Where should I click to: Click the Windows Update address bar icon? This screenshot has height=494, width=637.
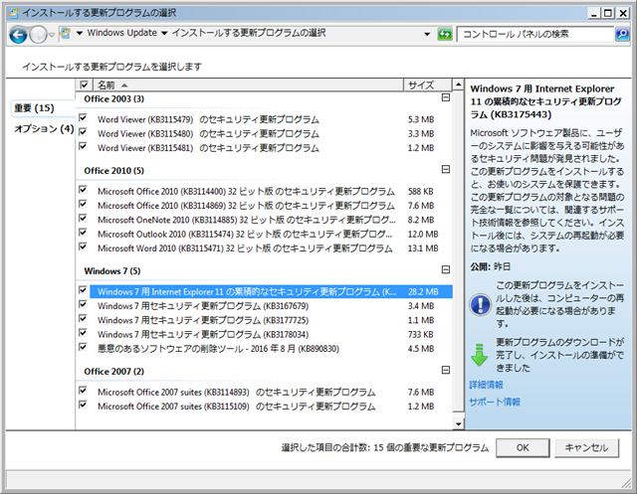tap(65, 33)
